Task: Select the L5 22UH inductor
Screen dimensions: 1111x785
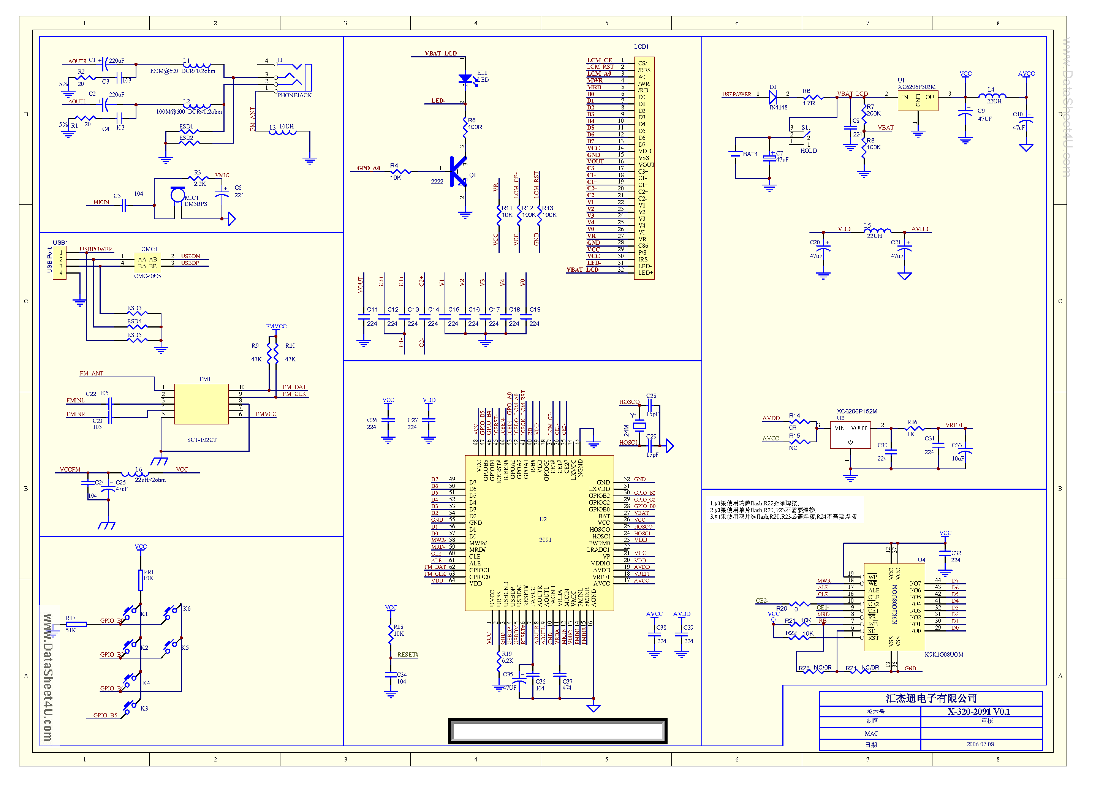Action: 877,231
